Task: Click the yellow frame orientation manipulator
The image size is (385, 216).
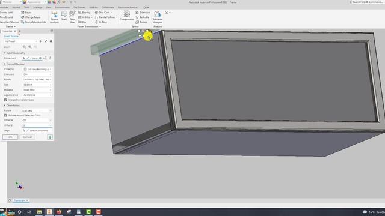Action: pos(148,37)
